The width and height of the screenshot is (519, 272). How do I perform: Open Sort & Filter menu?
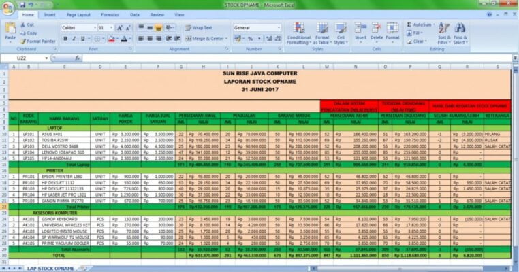pyautogui.click(x=444, y=33)
